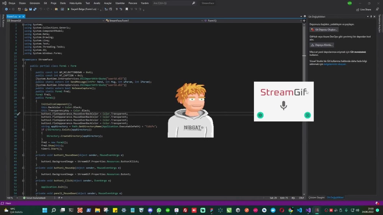This screenshot has width=383, height=215.
Task: Open the belgelerimizi okuyun link
Action: pos(335,64)
